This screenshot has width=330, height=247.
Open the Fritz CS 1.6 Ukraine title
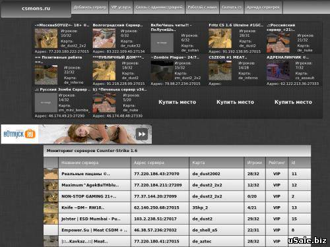coord(236,25)
